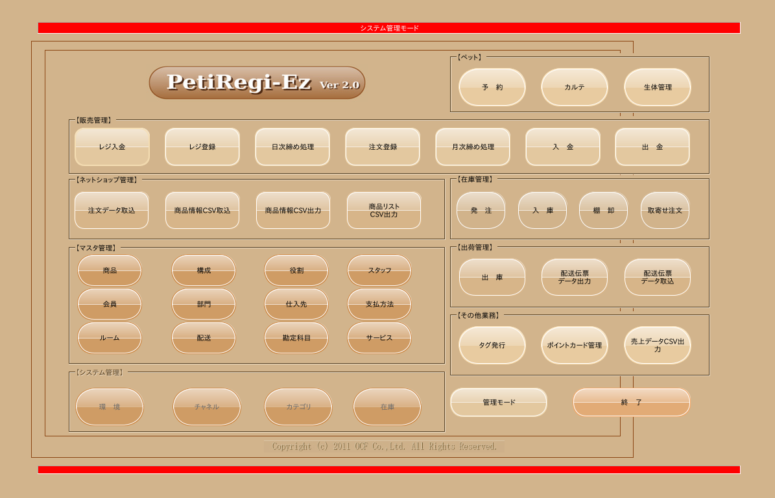Open 環境 system settings

(x=110, y=407)
